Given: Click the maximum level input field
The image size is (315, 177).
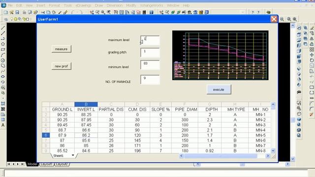Looking at the screenshot, I should click(x=150, y=40).
